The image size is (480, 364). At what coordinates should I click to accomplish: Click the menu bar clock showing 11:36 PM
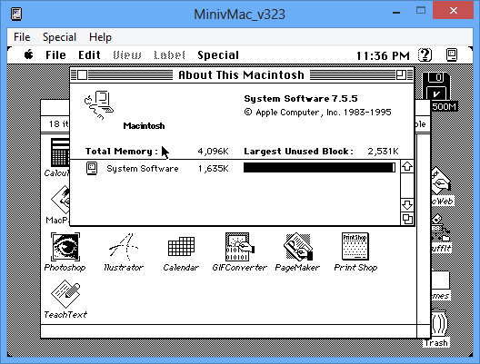[383, 55]
